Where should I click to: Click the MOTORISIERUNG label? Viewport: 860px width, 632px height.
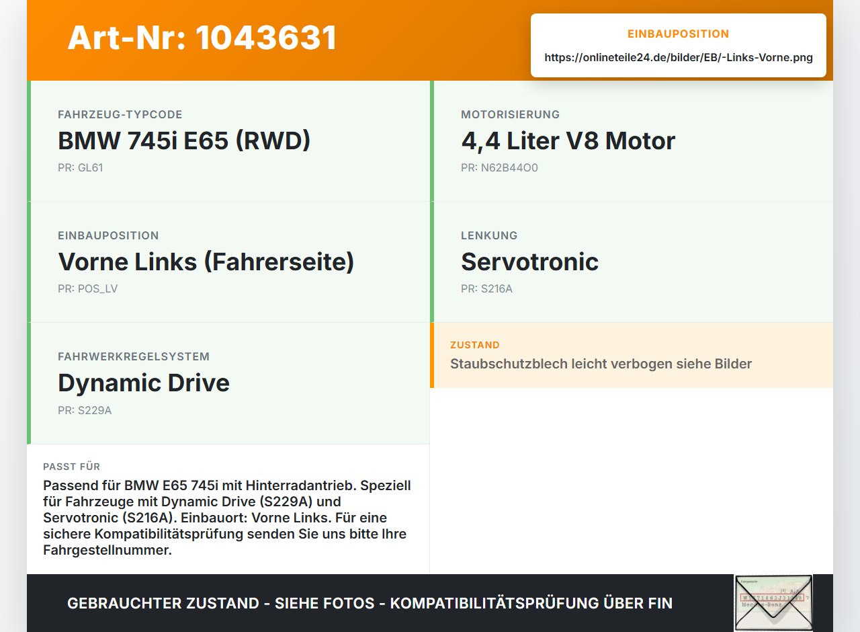point(511,115)
